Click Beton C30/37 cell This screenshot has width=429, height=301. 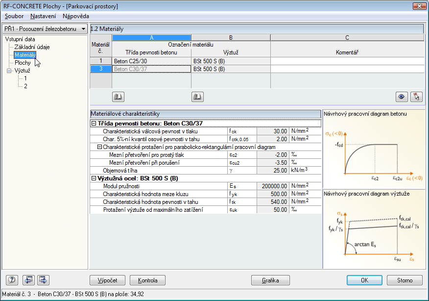click(x=152, y=69)
